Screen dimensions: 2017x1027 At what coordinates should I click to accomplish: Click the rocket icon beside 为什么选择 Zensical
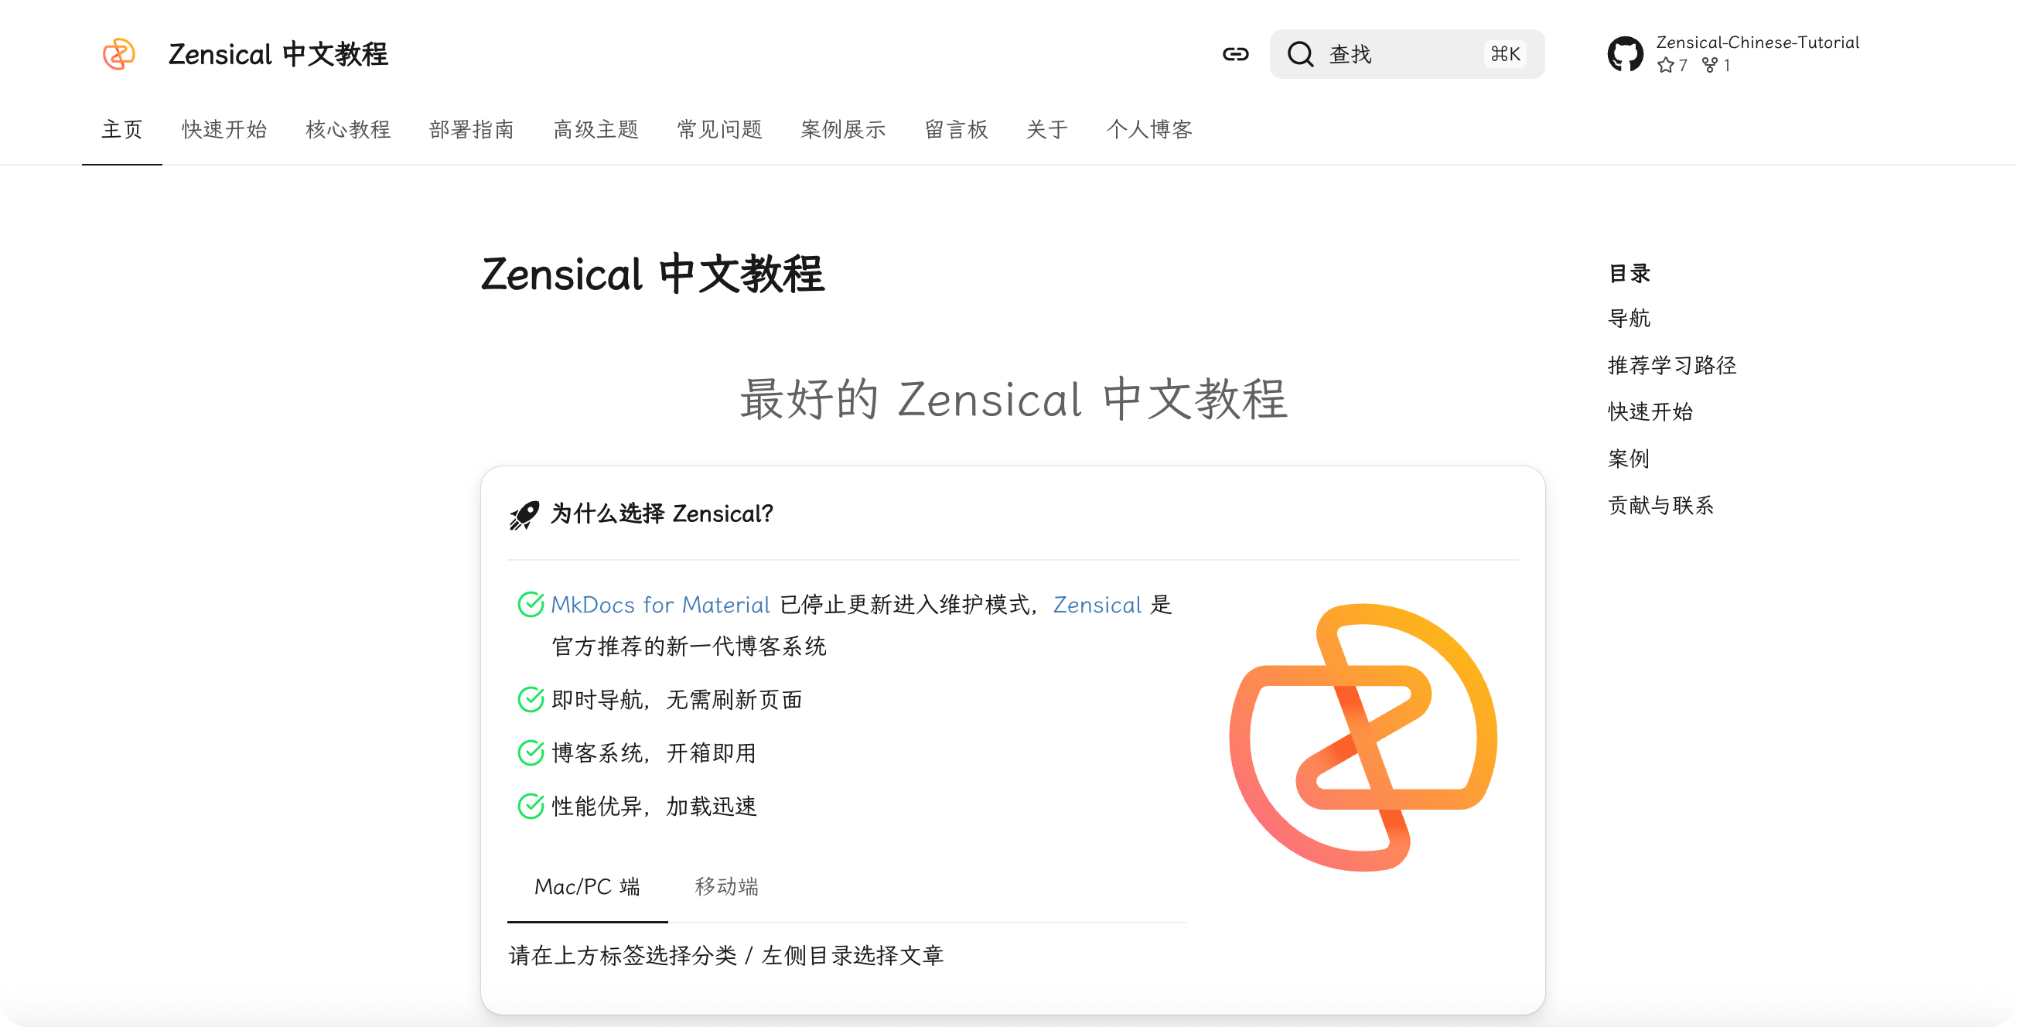[x=524, y=514]
